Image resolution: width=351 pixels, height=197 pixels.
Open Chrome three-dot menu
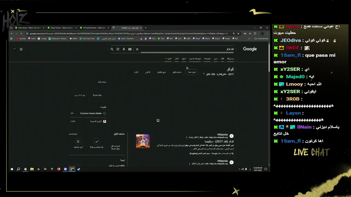[267, 33]
